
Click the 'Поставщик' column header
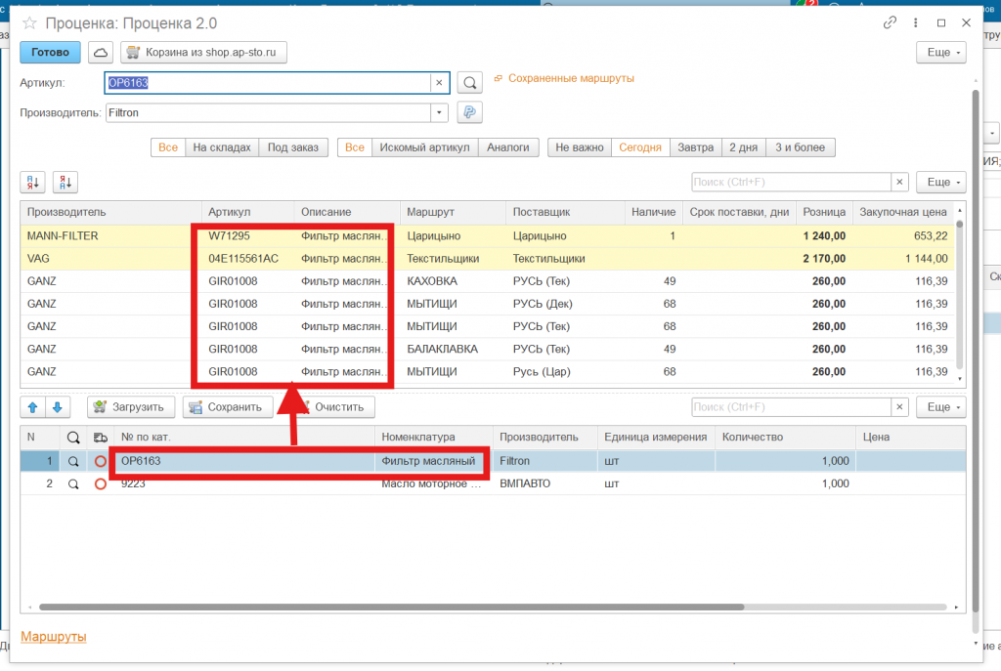[x=541, y=212]
